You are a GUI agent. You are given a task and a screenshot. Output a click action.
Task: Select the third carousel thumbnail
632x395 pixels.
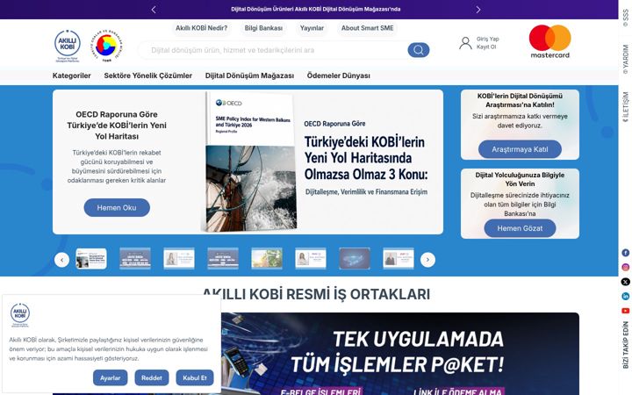179,258
